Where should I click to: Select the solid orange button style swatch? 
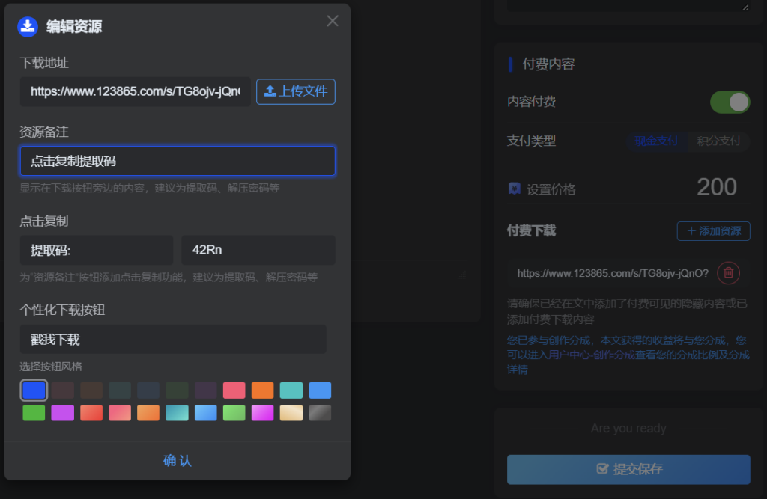point(262,391)
